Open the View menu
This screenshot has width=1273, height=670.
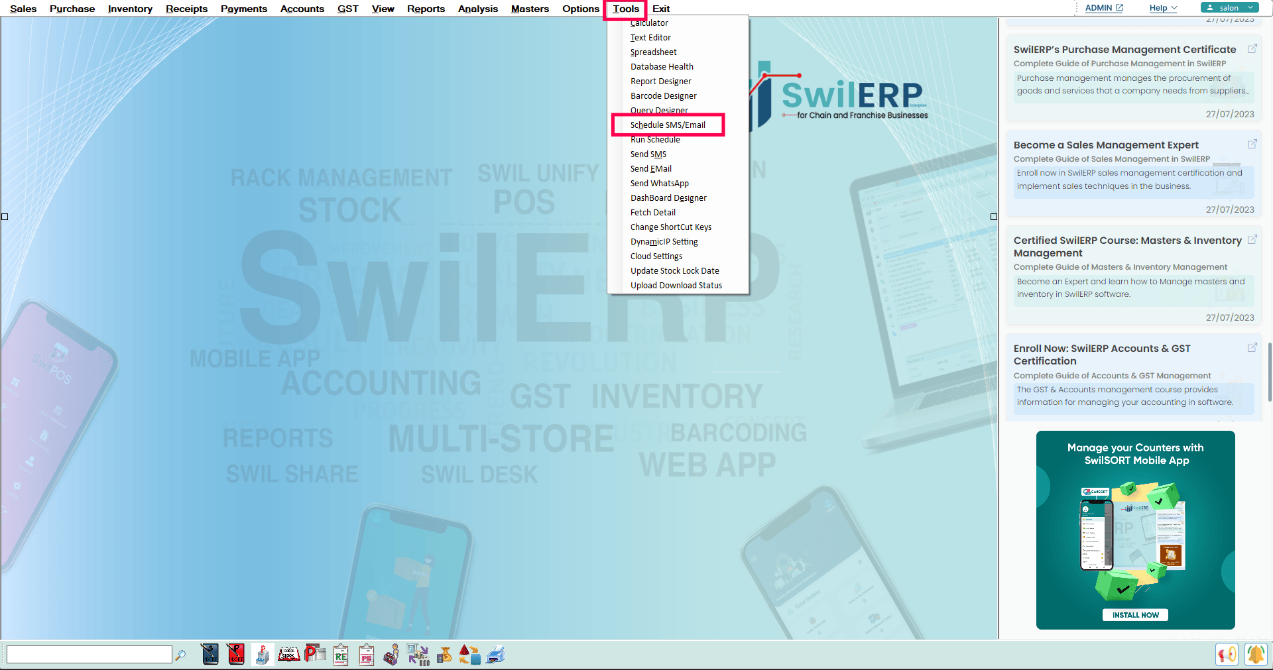383,9
